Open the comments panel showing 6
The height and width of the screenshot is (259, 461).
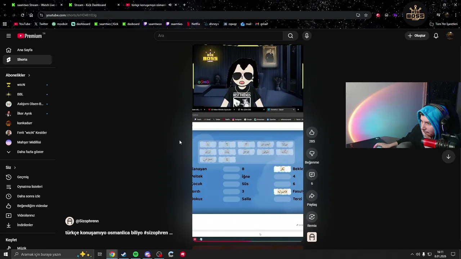pyautogui.click(x=312, y=174)
